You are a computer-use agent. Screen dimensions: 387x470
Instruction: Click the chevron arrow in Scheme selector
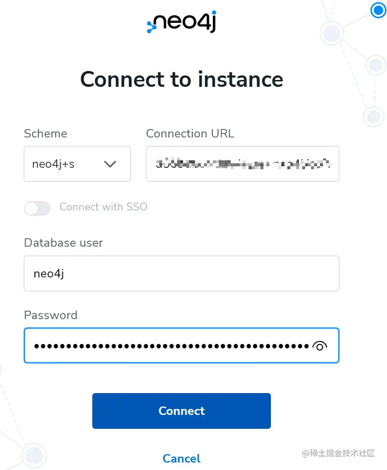110,164
